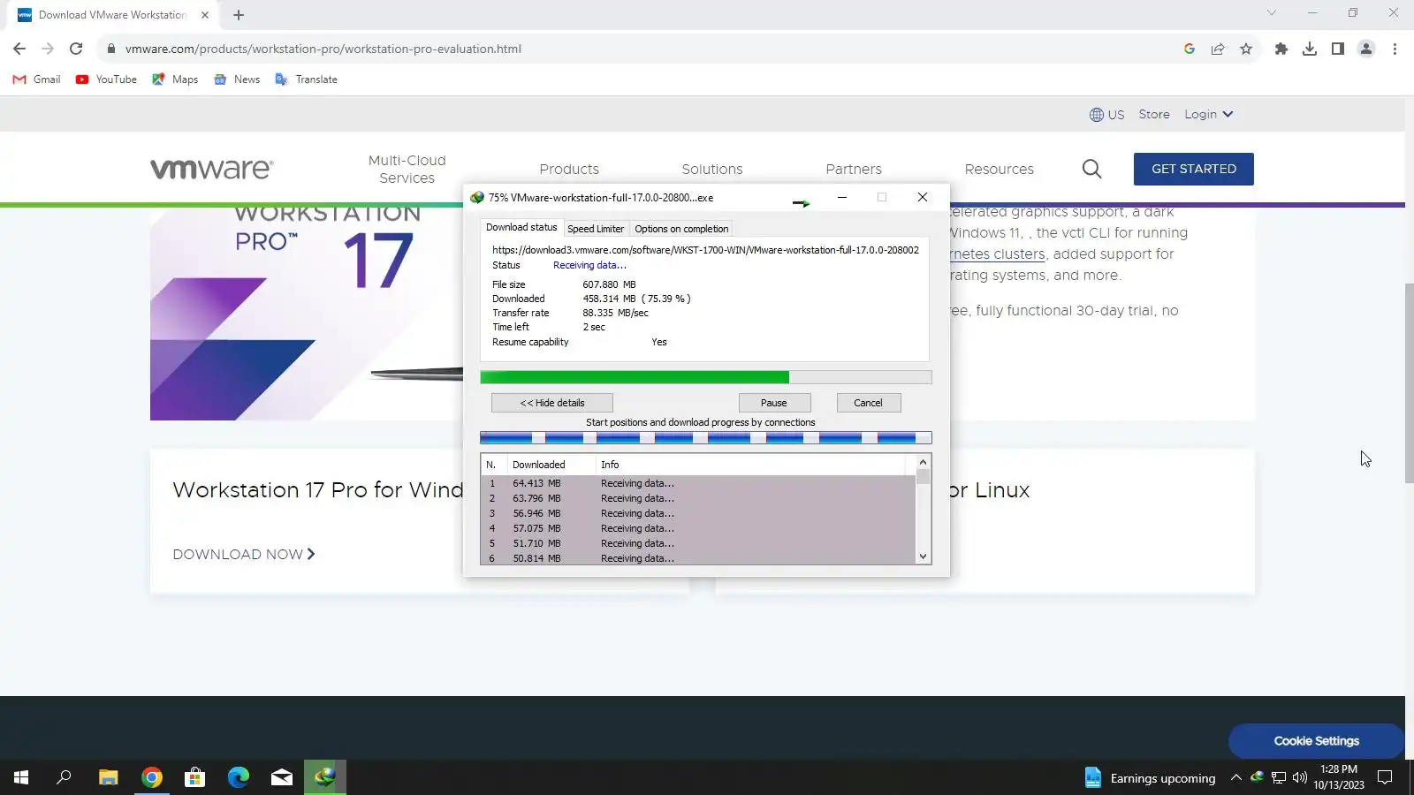
Task: Switch to the Speed Limiter tab
Action: click(x=596, y=229)
